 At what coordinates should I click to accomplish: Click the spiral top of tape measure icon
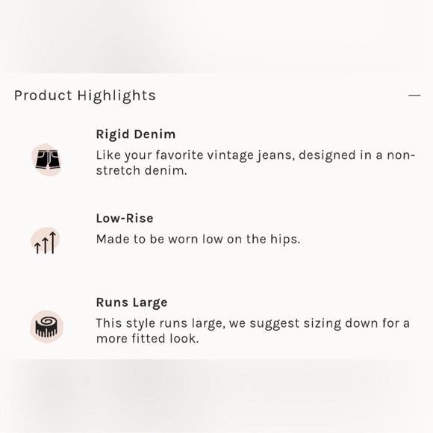click(x=46, y=321)
